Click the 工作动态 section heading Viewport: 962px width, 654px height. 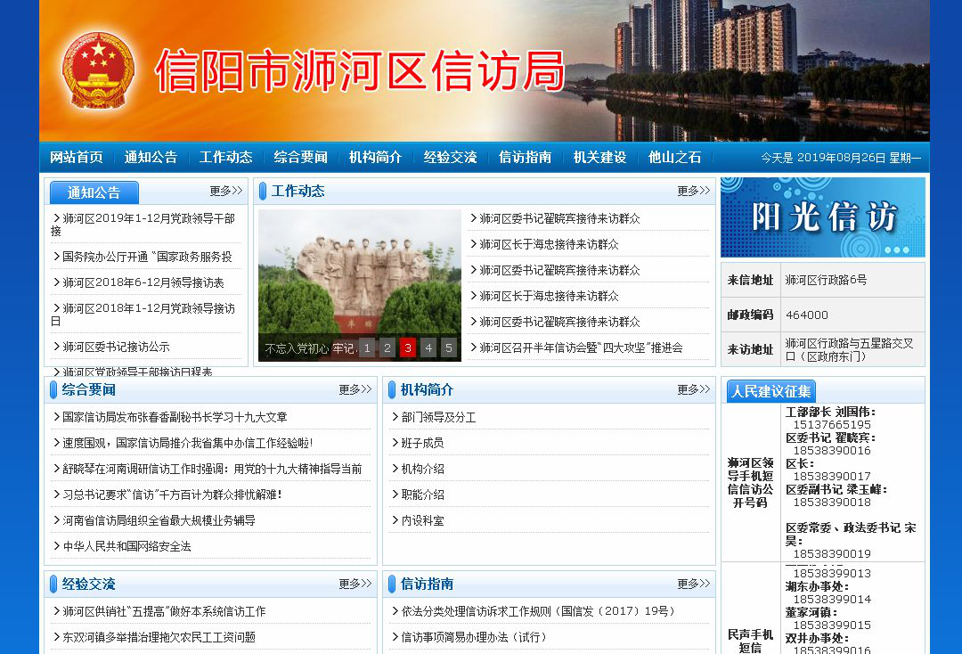pyautogui.click(x=298, y=191)
